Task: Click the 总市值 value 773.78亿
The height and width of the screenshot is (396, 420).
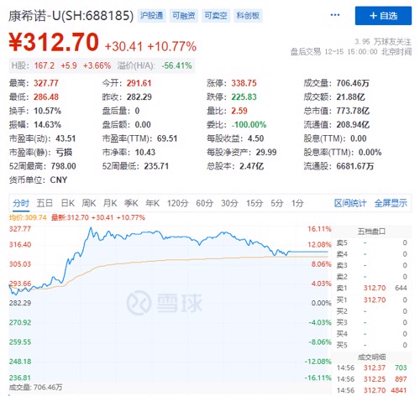Action: [353, 111]
